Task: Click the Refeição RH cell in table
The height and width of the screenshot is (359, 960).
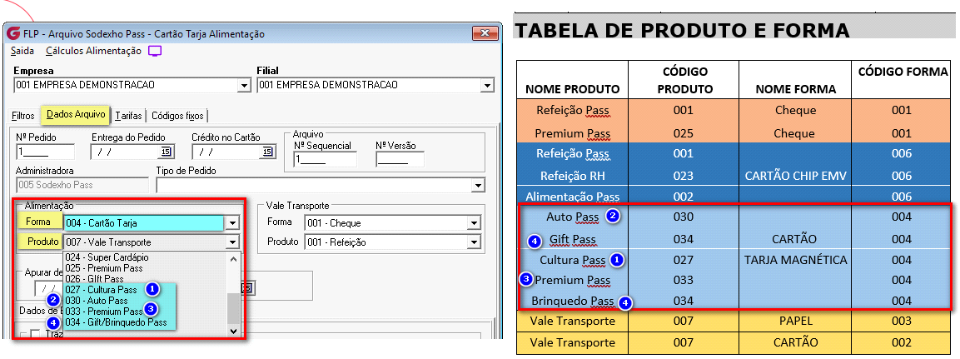Action: (x=573, y=176)
